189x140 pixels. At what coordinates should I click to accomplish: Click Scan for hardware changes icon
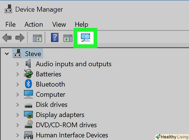(85, 38)
